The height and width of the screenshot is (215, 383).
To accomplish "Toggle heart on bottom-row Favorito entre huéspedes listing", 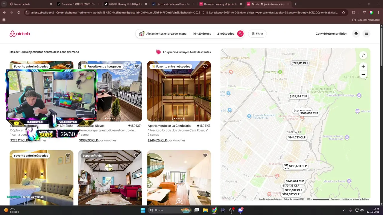I will [x=68, y=155].
